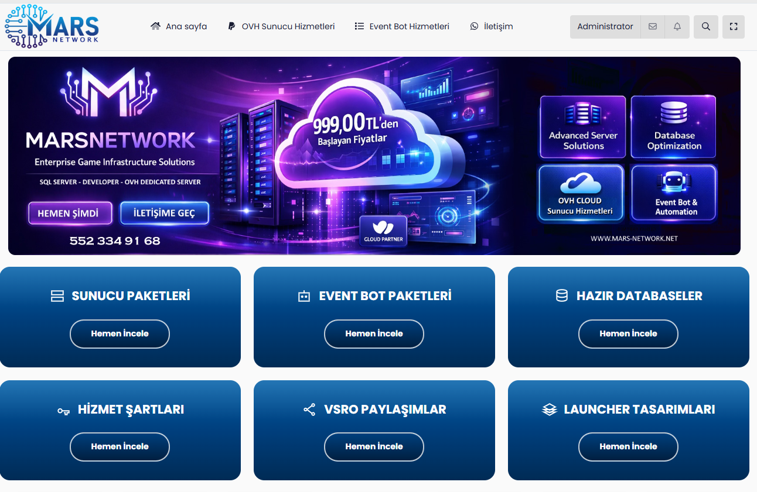Open the notifications bell
The width and height of the screenshot is (757, 492).
pos(677,26)
